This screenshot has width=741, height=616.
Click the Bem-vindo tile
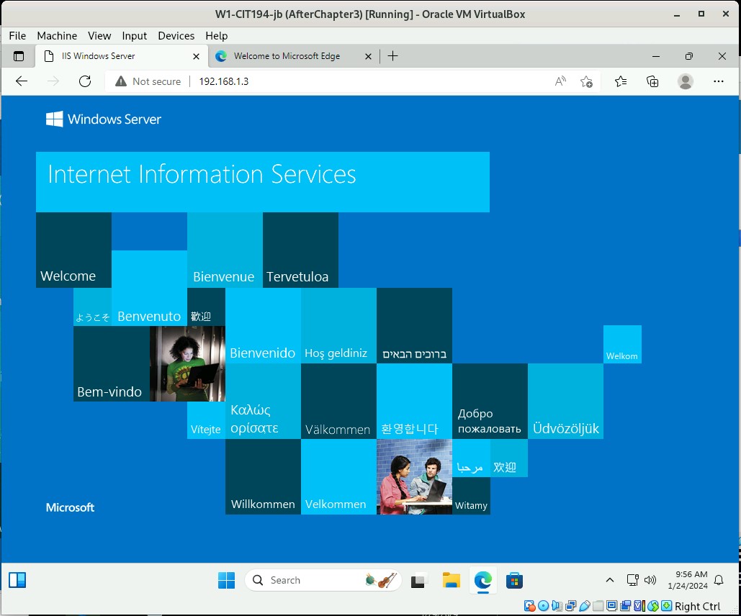[112, 363]
